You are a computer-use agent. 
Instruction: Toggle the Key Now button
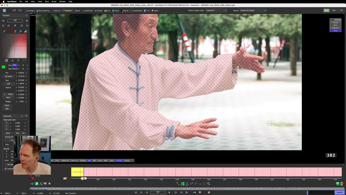coord(15,65)
